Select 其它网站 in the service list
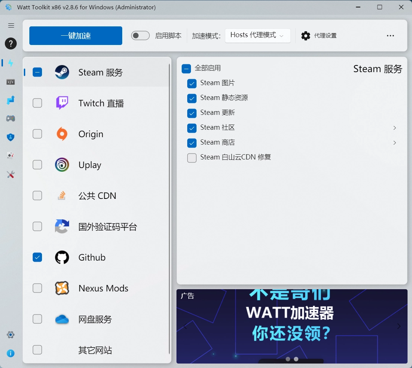Viewport: 412px width, 368px height. (96, 350)
